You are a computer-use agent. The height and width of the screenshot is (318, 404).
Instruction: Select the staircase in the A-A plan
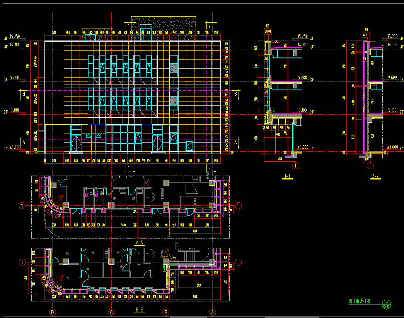pyautogui.click(x=191, y=189)
